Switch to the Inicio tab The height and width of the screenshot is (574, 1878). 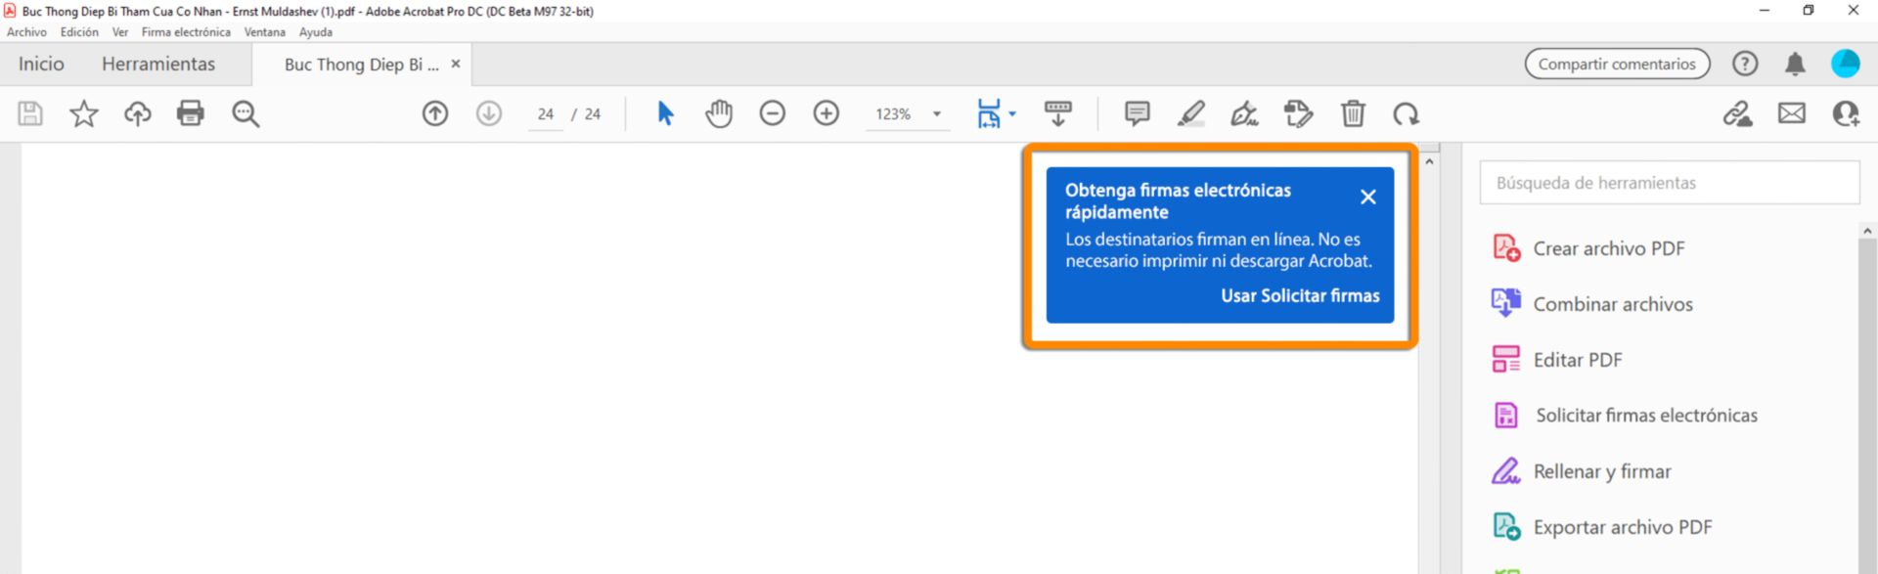click(x=41, y=64)
